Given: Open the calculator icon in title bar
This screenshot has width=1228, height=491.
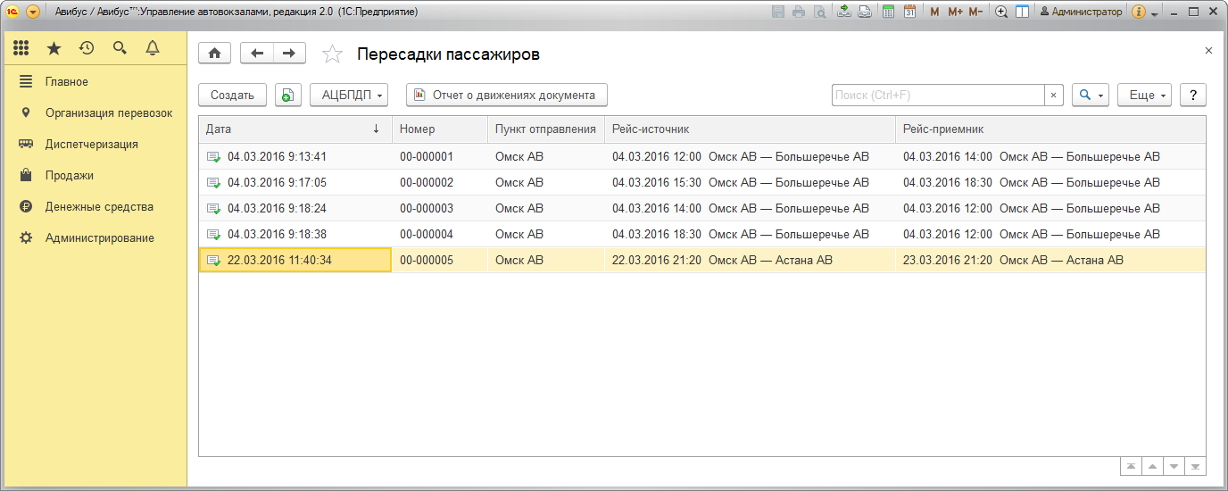Looking at the screenshot, I should [x=888, y=12].
